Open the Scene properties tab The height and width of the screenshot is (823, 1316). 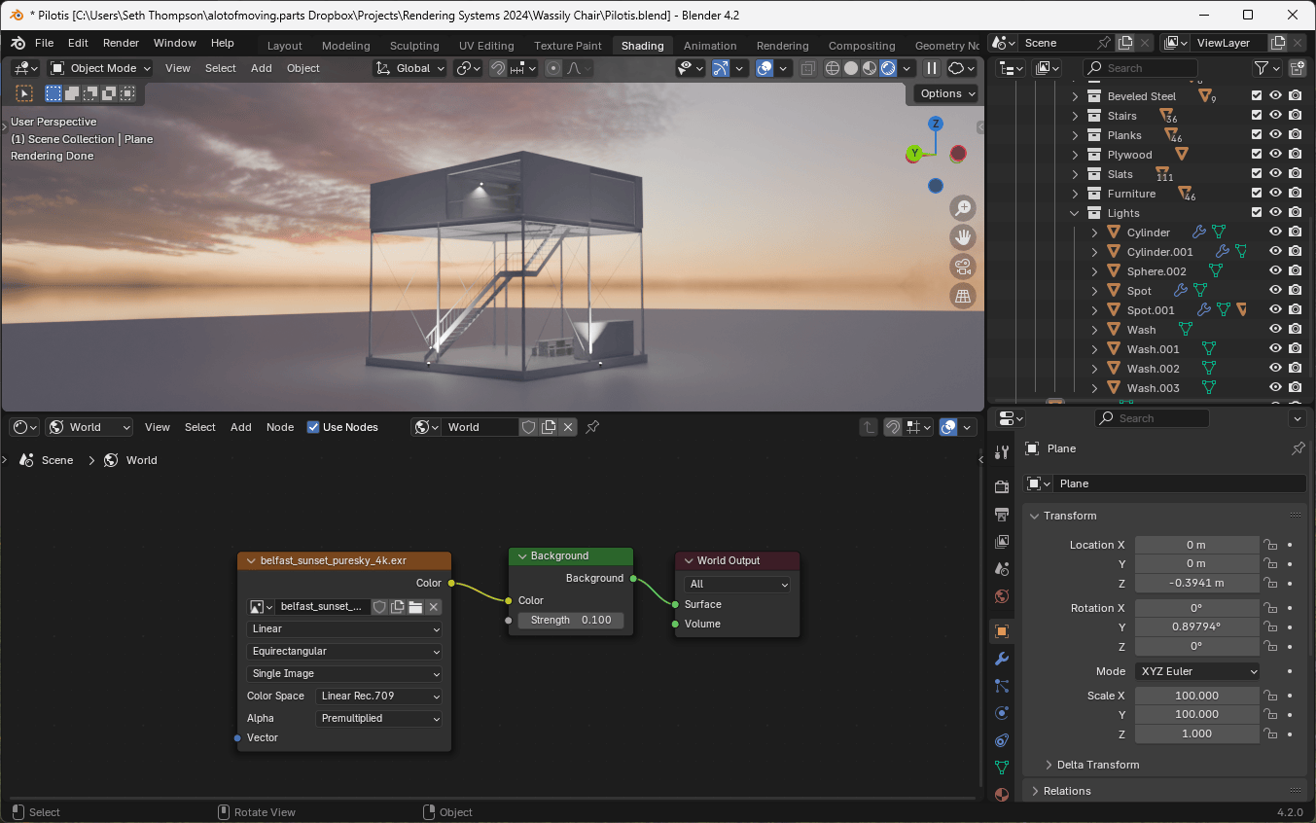pyautogui.click(x=1002, y=568)
